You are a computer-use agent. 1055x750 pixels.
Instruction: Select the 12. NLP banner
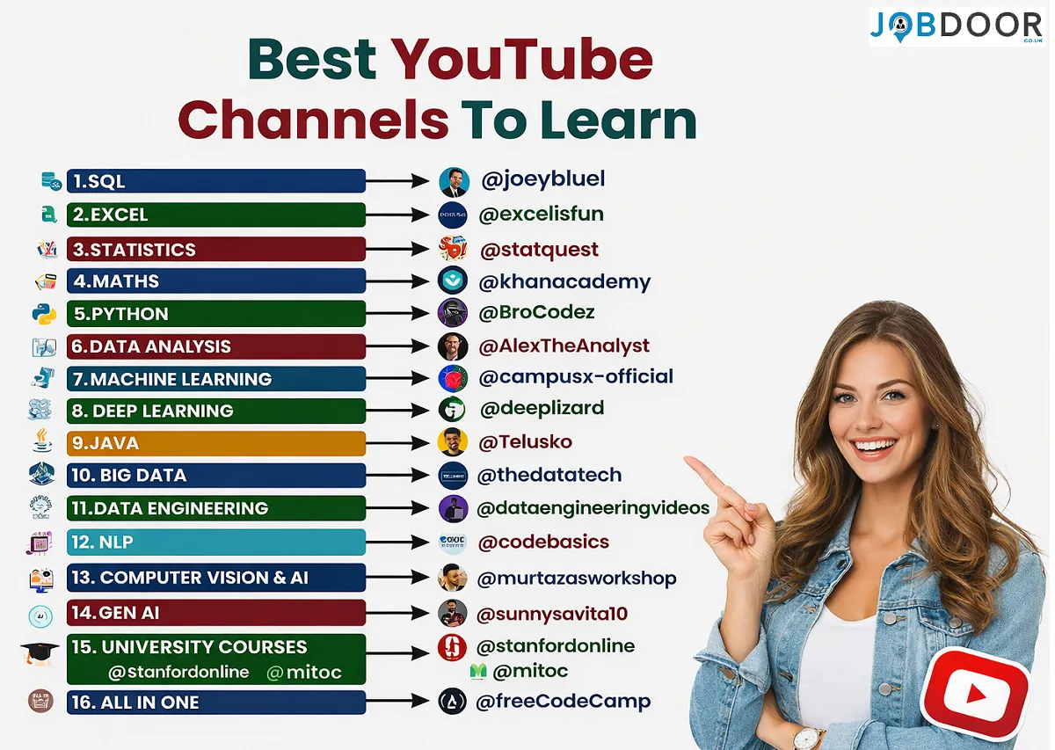click(x=216, y=542)
